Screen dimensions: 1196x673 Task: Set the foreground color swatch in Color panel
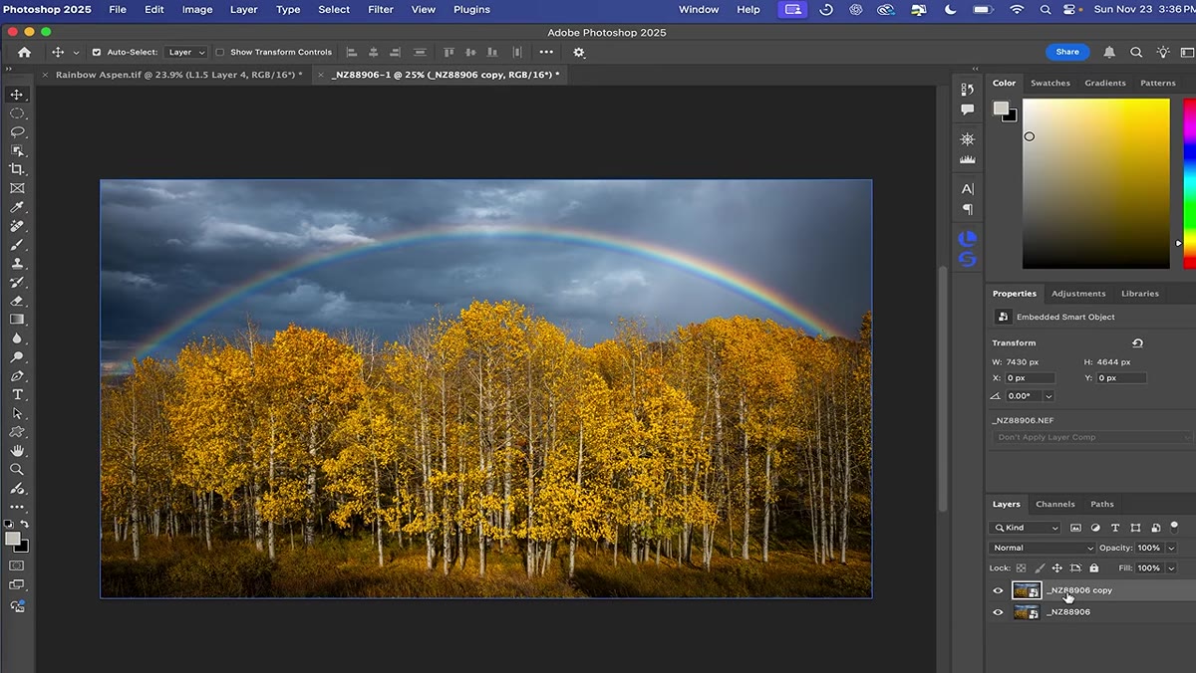coord(1001,108)
